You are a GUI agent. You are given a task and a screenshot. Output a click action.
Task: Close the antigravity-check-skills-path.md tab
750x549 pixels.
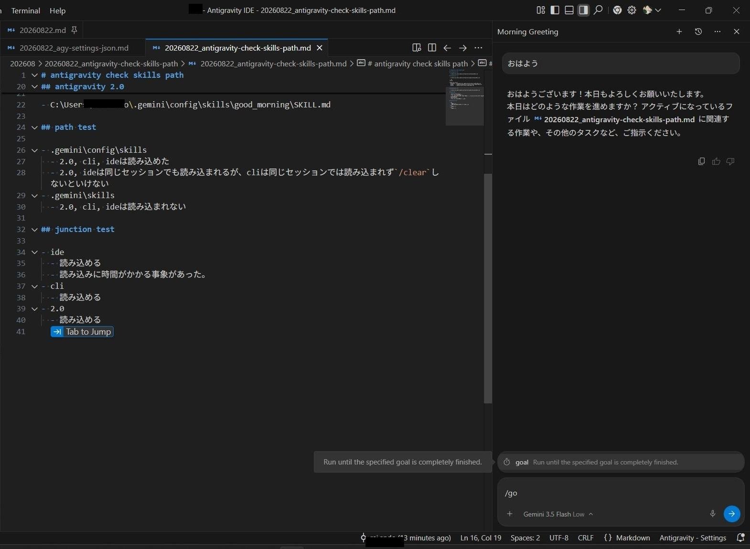320,48
